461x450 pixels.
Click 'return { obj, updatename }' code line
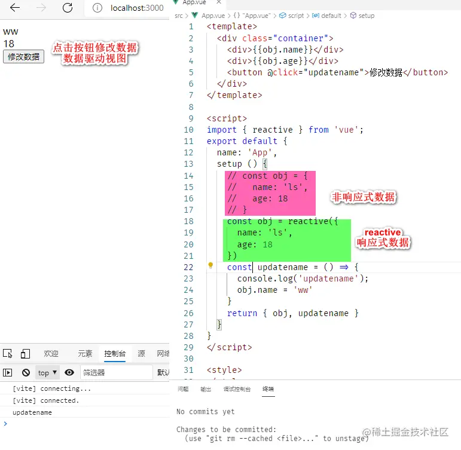[x=293, y=313]
